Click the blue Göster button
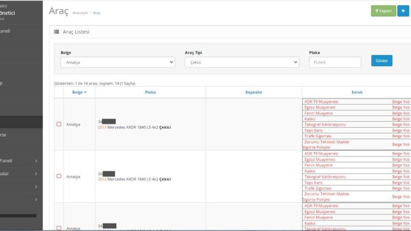411x231 pixels. click(x=381, y=60)
